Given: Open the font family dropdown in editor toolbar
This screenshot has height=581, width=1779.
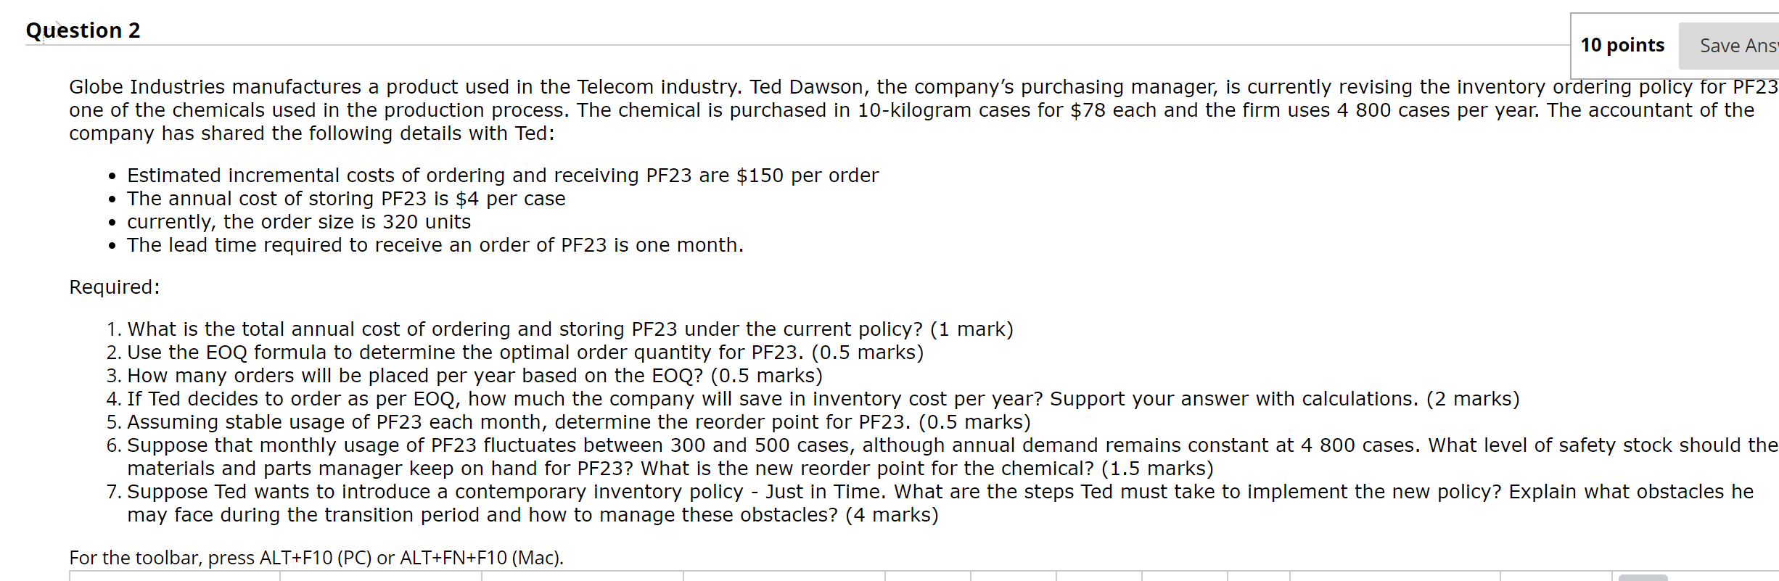Looking at the screenshot, I should 381,578.
